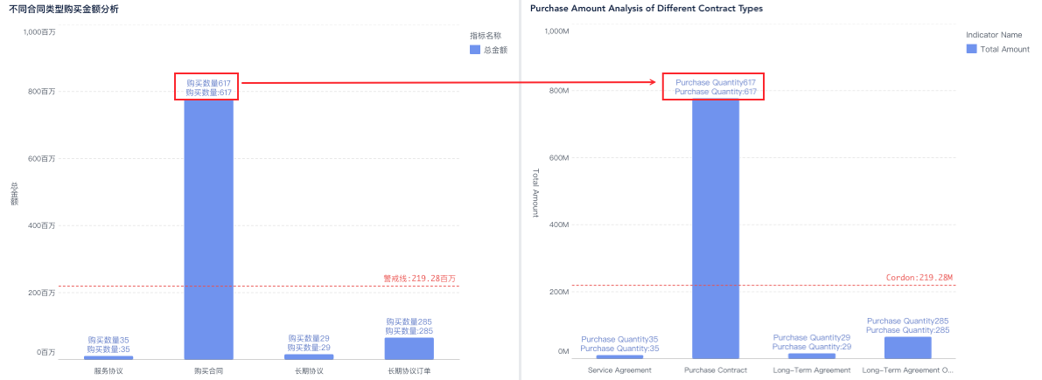Click the short 服务协议 bar
This screenshot has height=380, width=1042.
[x=108, y=356]
